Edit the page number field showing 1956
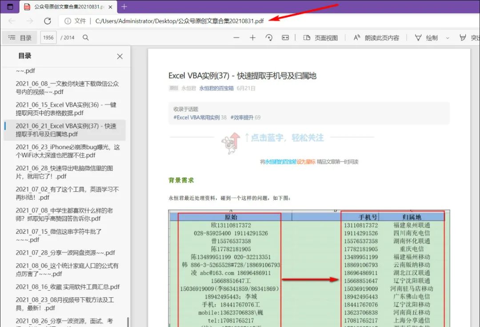This screenshot has height=327, width=480. pos(48,38)
